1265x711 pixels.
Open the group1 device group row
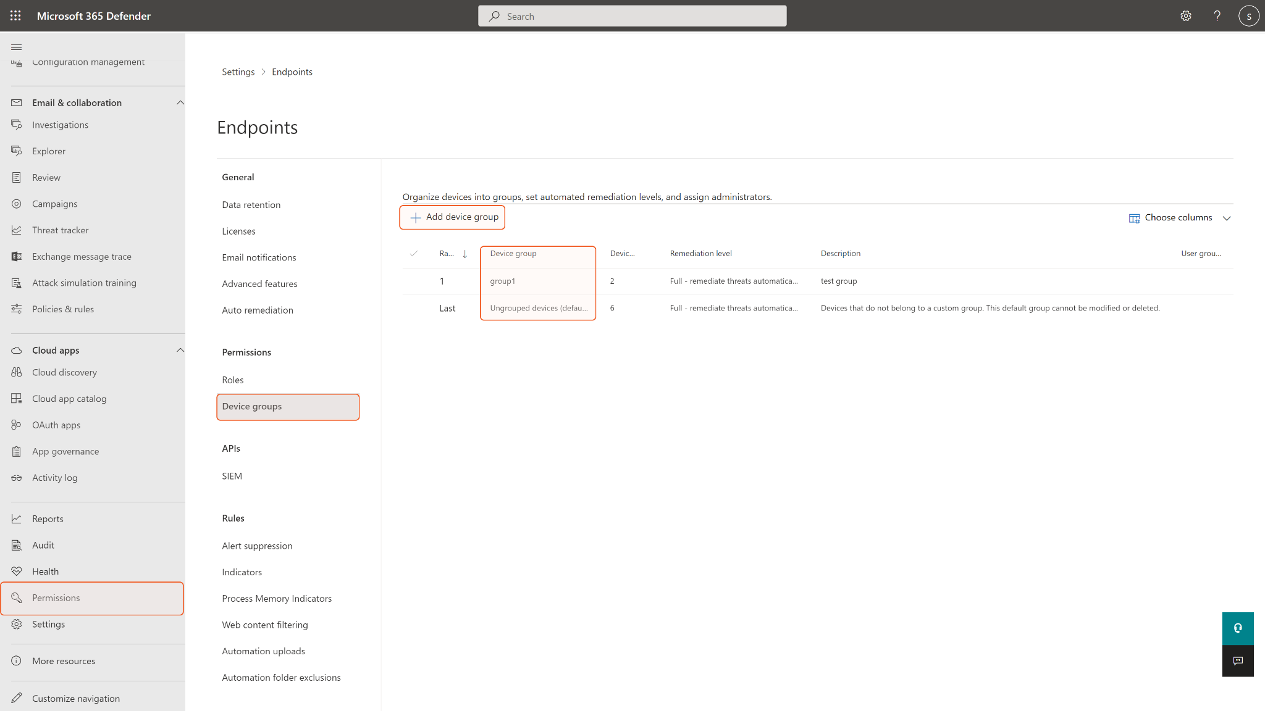[503, 281]
